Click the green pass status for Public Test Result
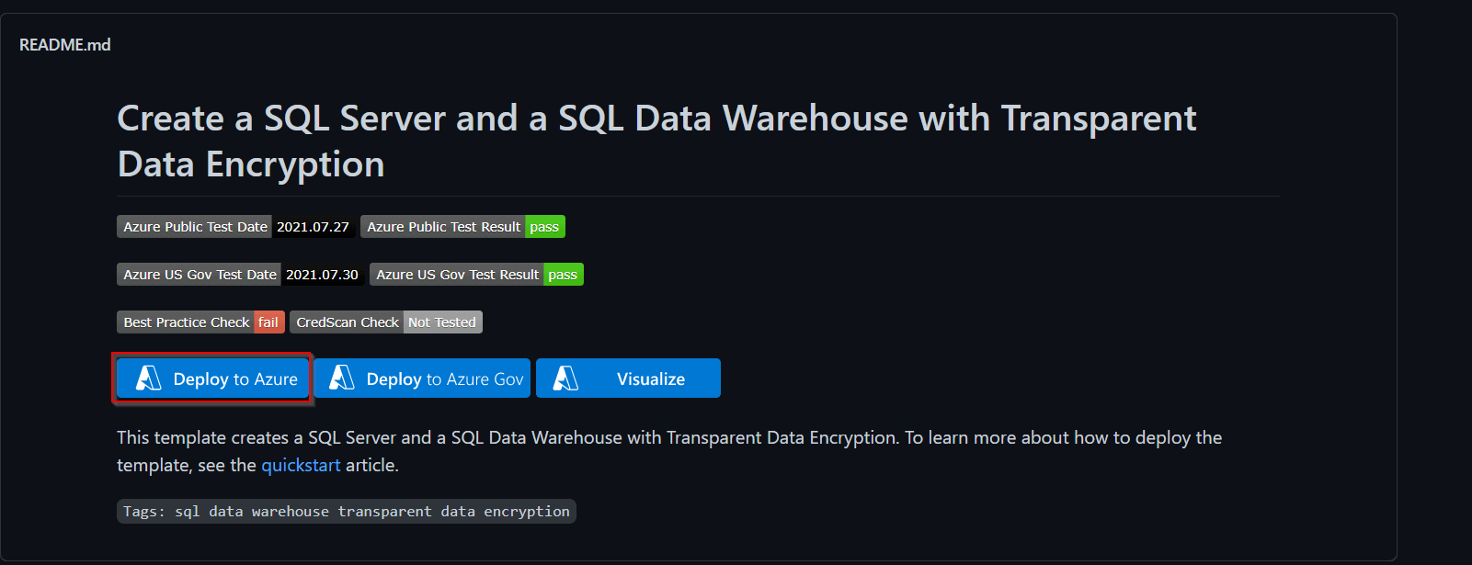This screenshot has width=1472, height=565. (544, 227)
